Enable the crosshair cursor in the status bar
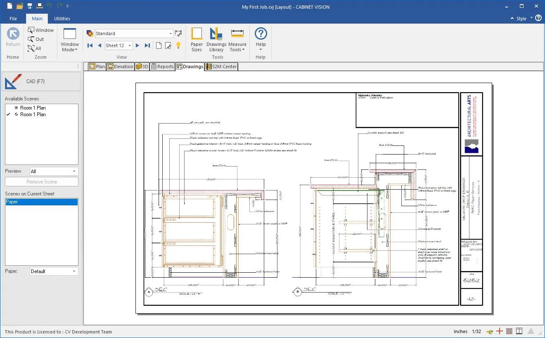This screenshot has height=338, width=545. pos(499,331)
